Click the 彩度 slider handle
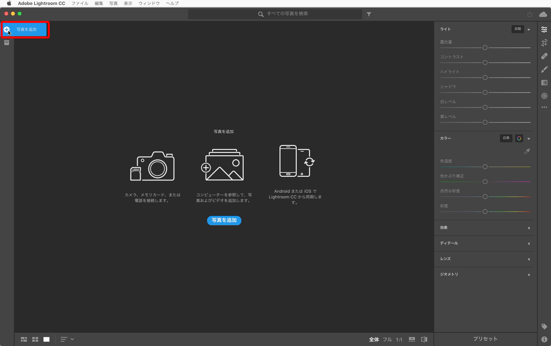 [485, 212]
